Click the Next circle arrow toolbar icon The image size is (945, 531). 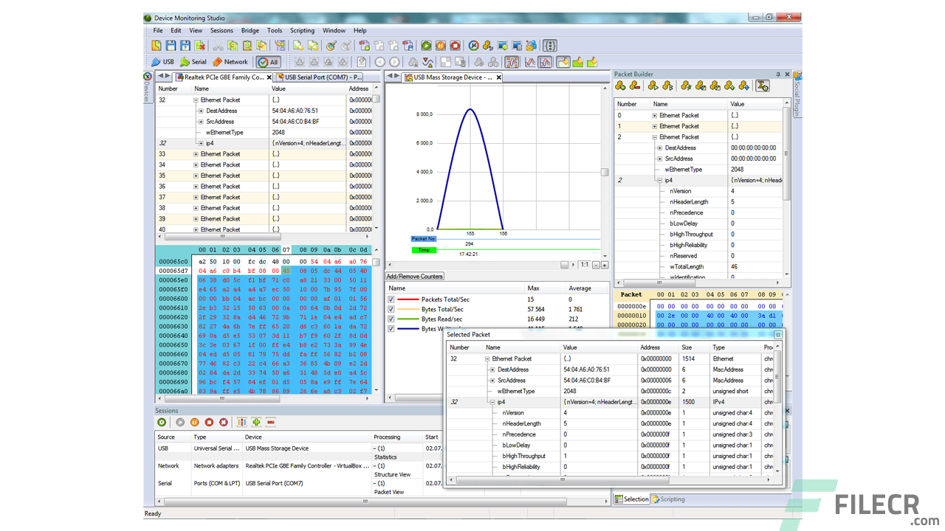(x=394, y=62)
